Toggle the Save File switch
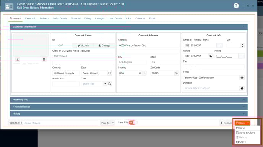The image size is (263, 147). pos(133,123)
